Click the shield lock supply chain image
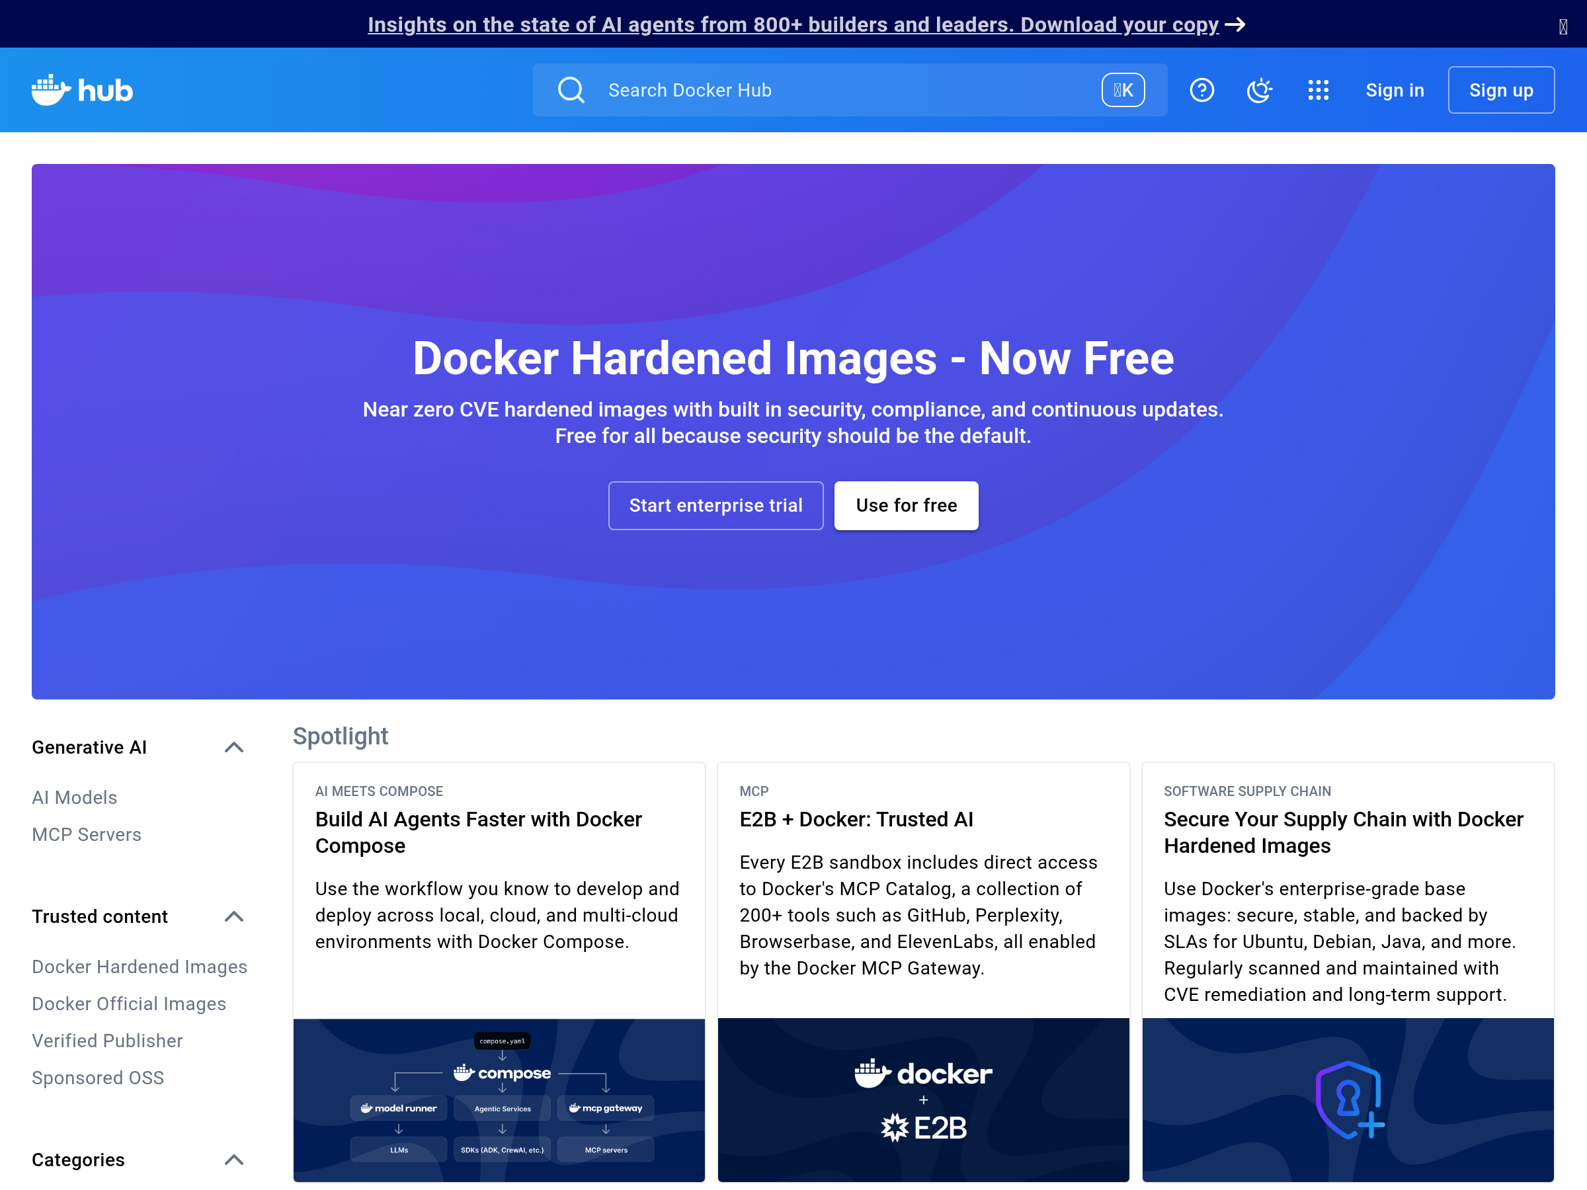This screenshot has height=1190, width=1587. (x=1348, y=1099)
